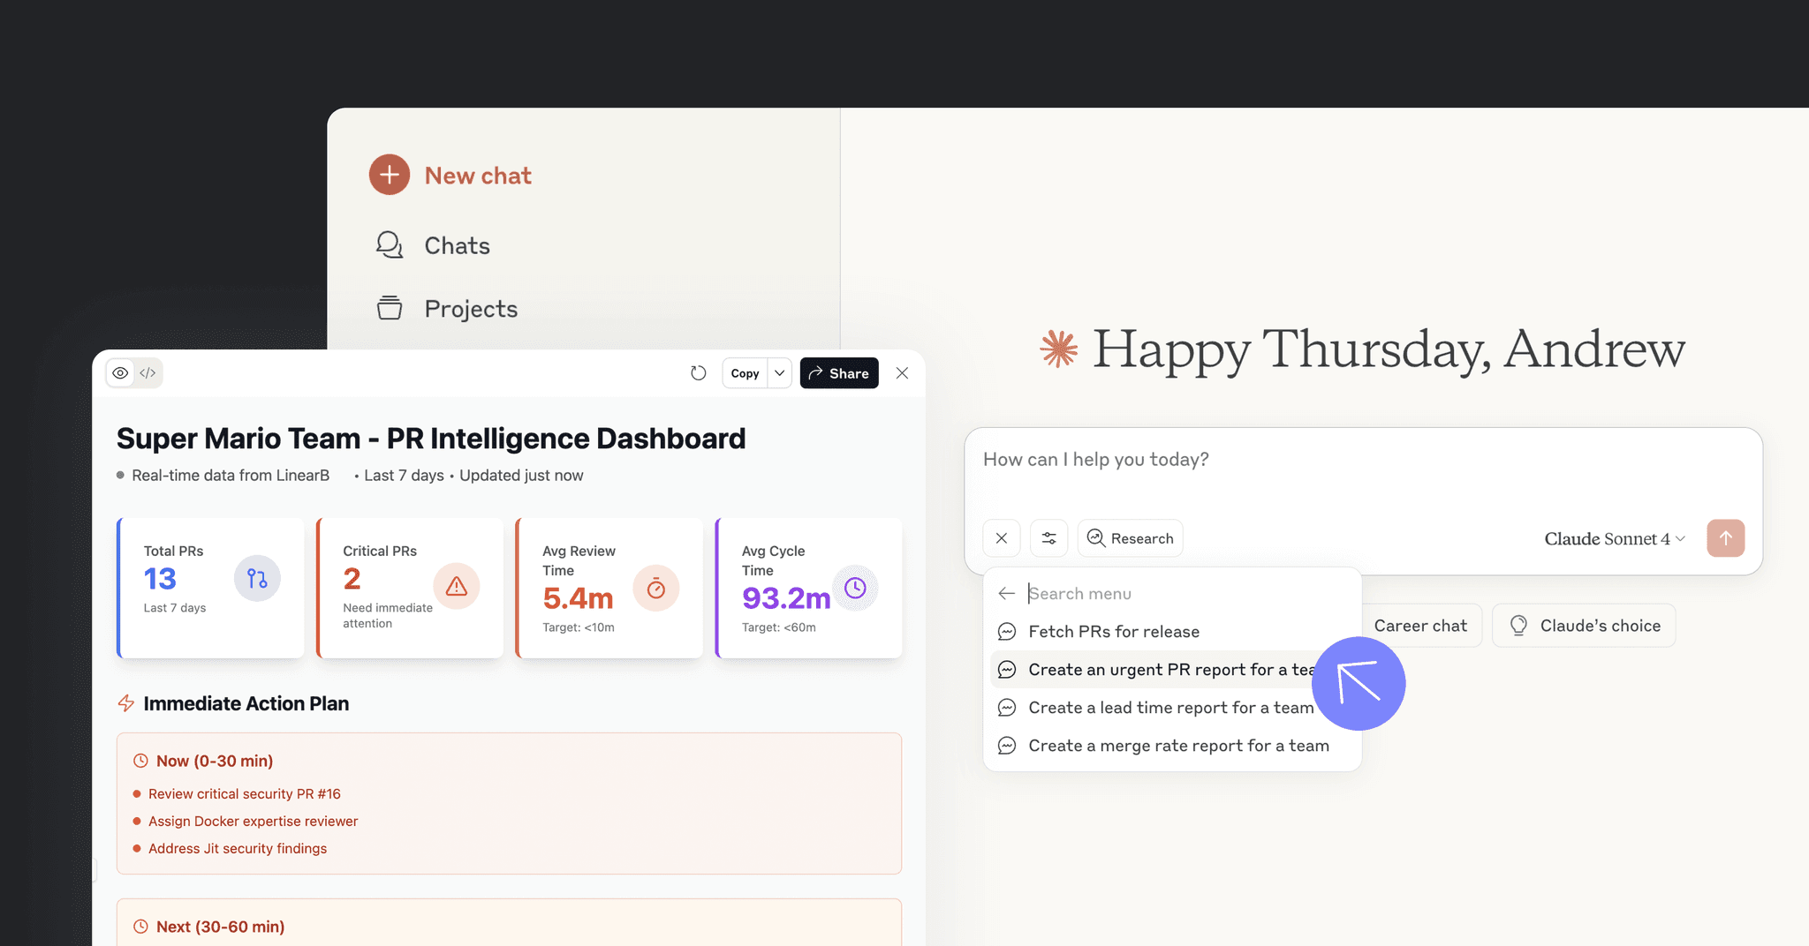Toggle preview eye view of the artifact
Image resolution: width=1809 pixels, height=946 pixels.
(x=120, y=372)
